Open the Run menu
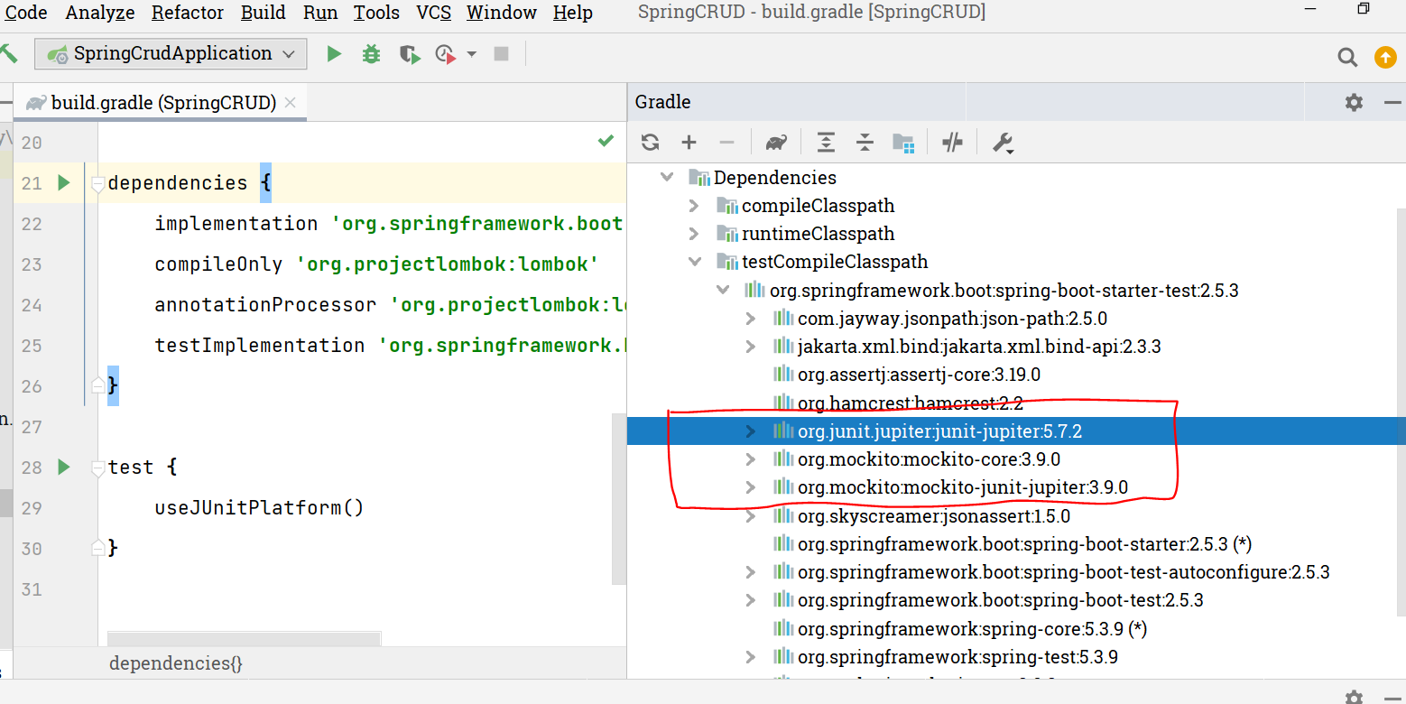The height and width of the screenshot is (704, 1406). point(320,13)
